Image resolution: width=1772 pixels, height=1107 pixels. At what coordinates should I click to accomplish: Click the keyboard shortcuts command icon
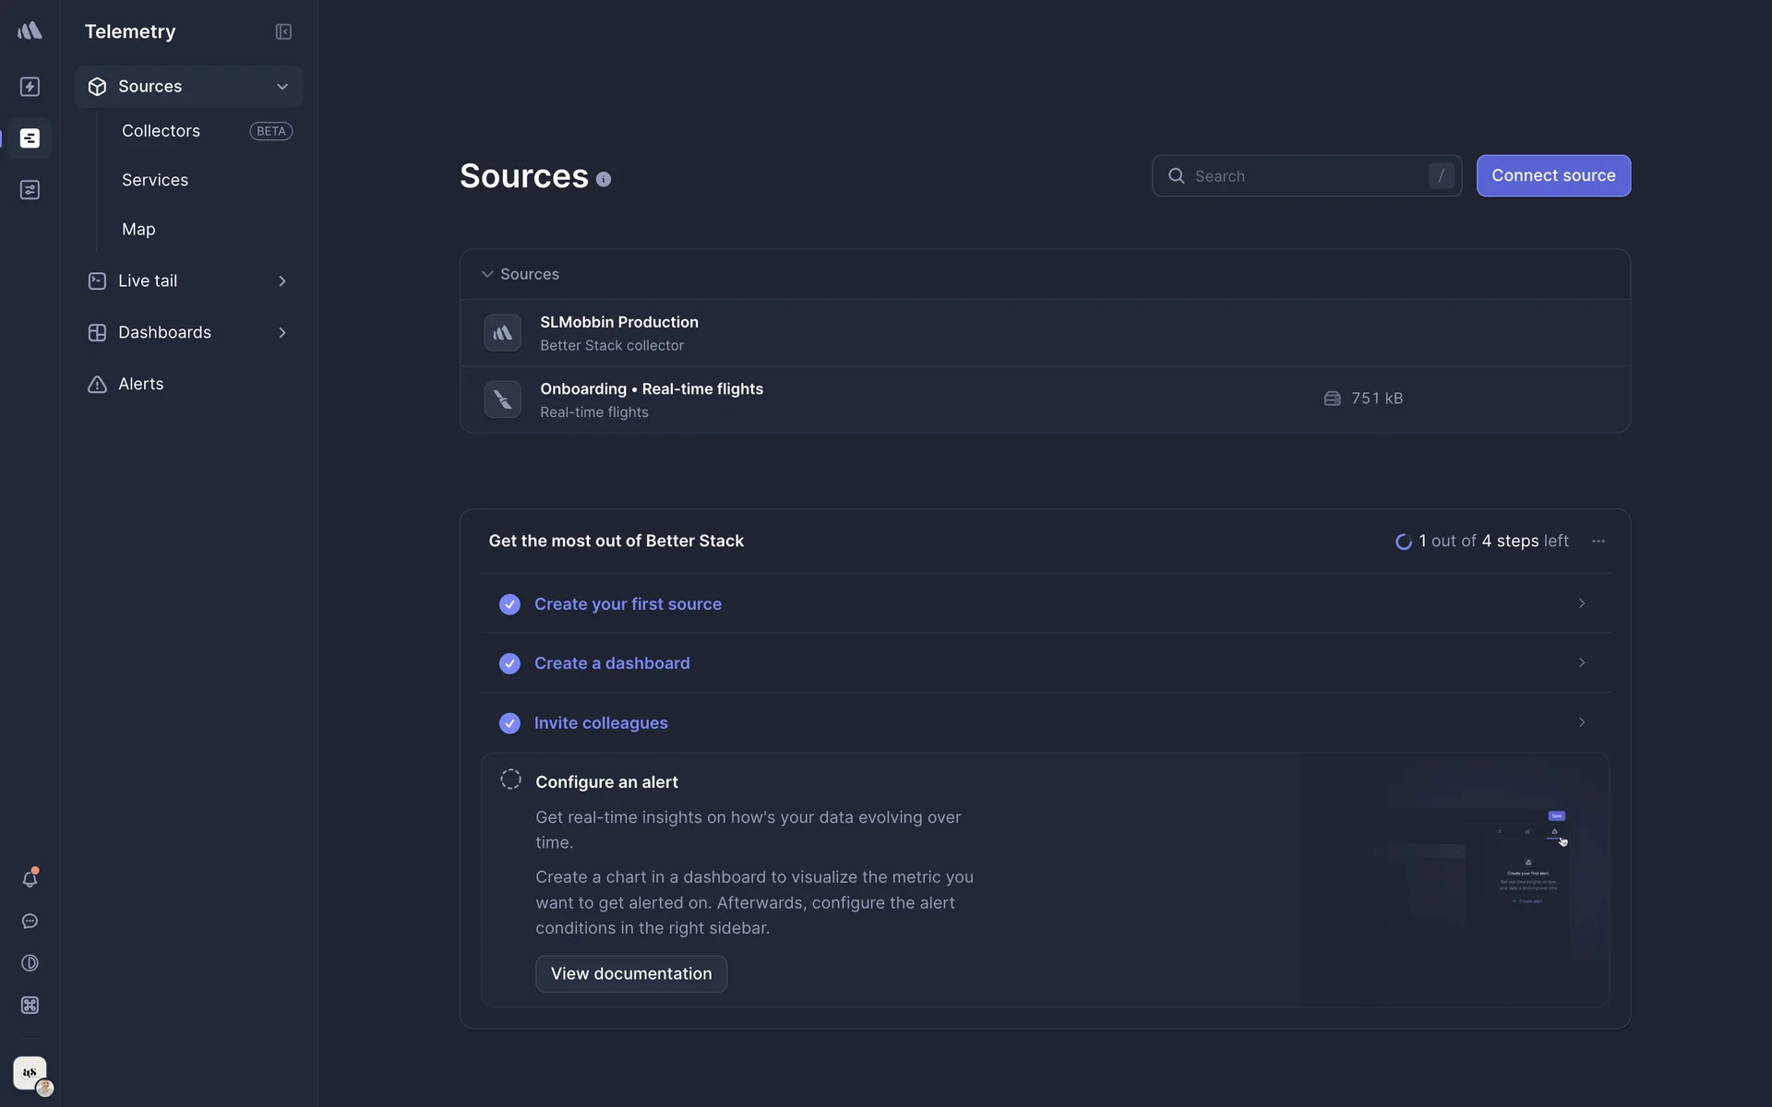[30, 1006]
